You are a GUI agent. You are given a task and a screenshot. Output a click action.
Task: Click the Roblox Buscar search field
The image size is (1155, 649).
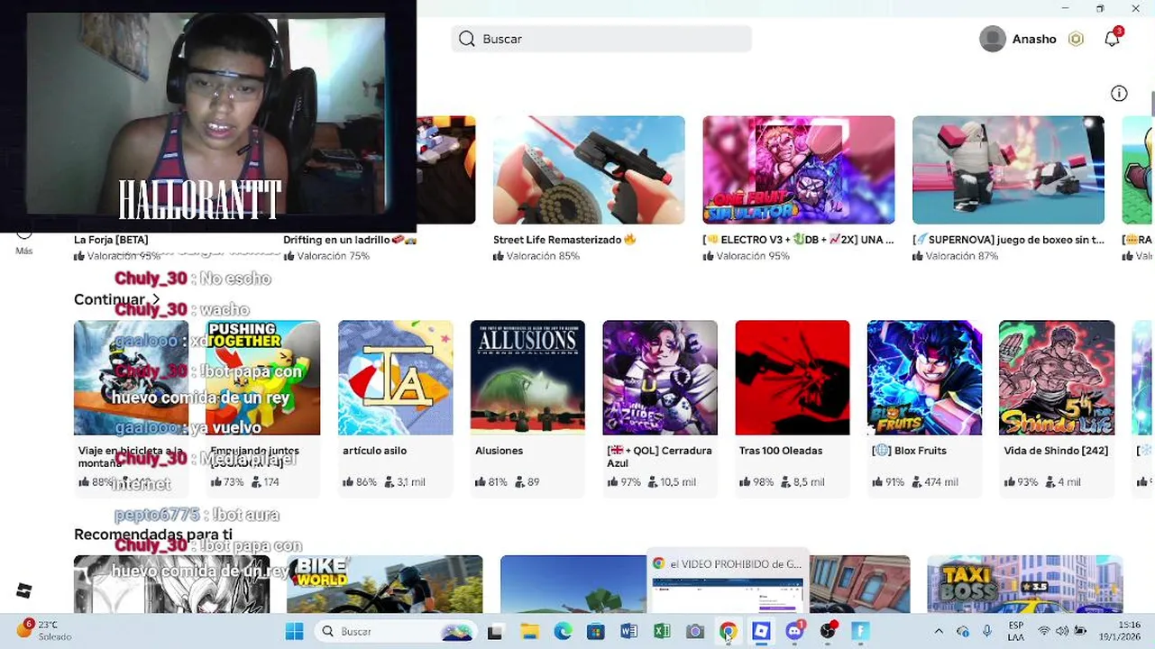[601, 39]
